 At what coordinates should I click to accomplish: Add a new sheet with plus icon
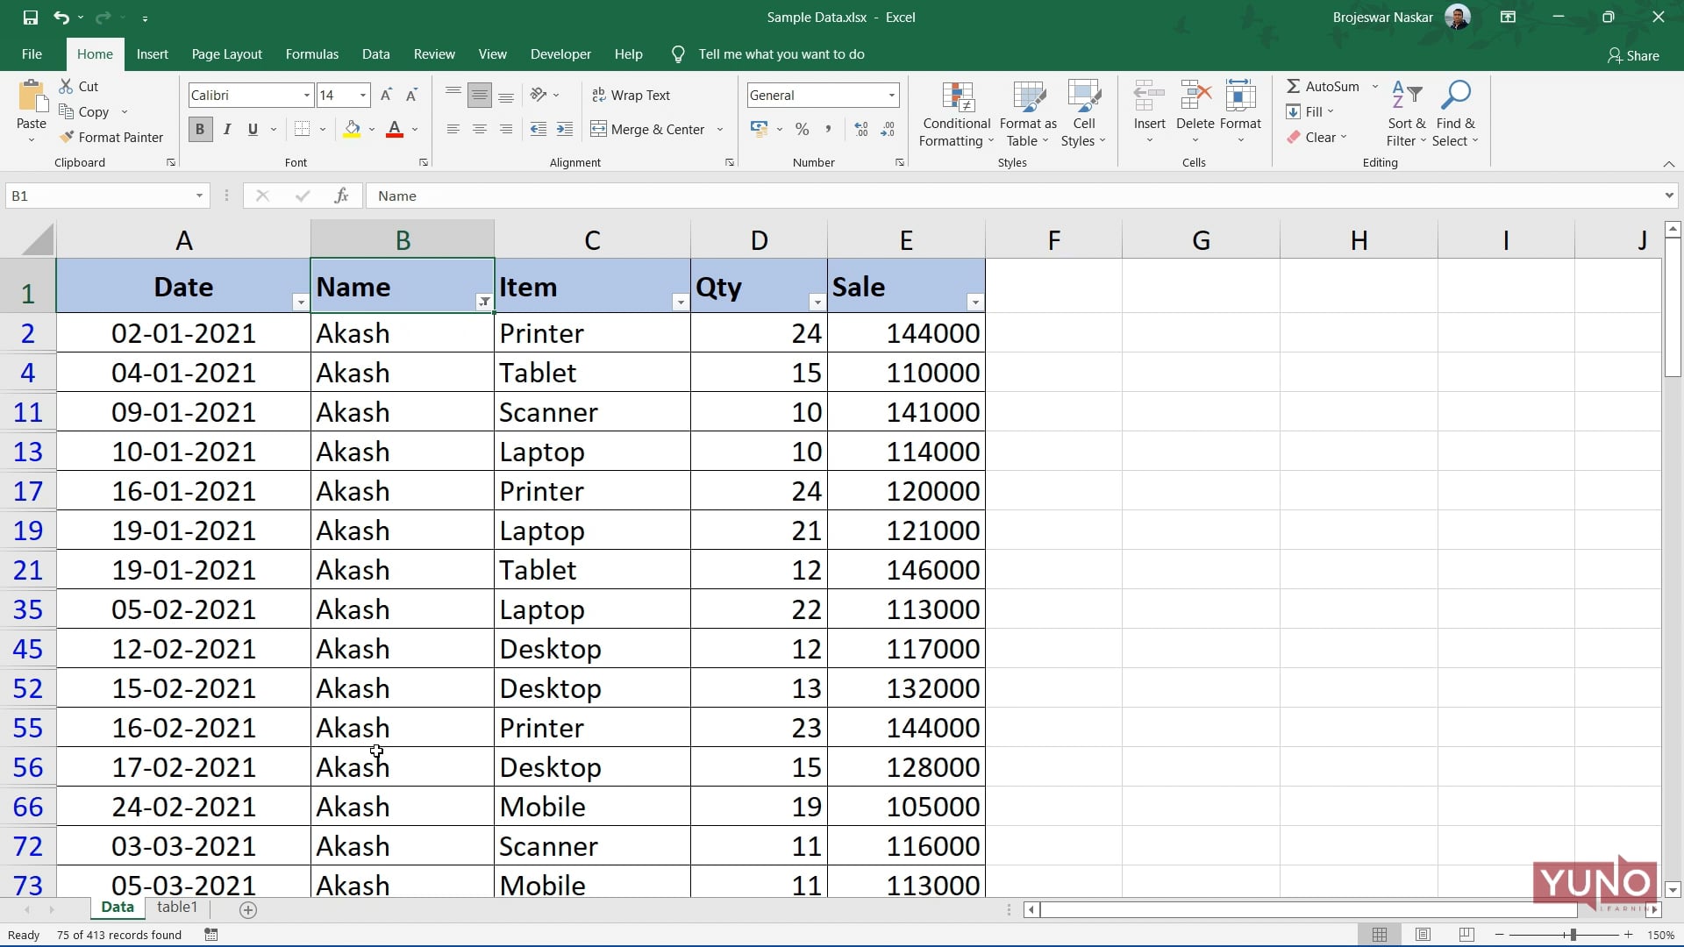248,909
